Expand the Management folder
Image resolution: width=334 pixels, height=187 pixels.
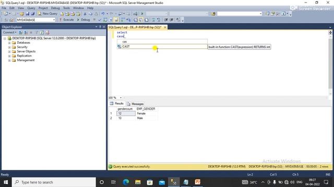click(x=9, y=60)
